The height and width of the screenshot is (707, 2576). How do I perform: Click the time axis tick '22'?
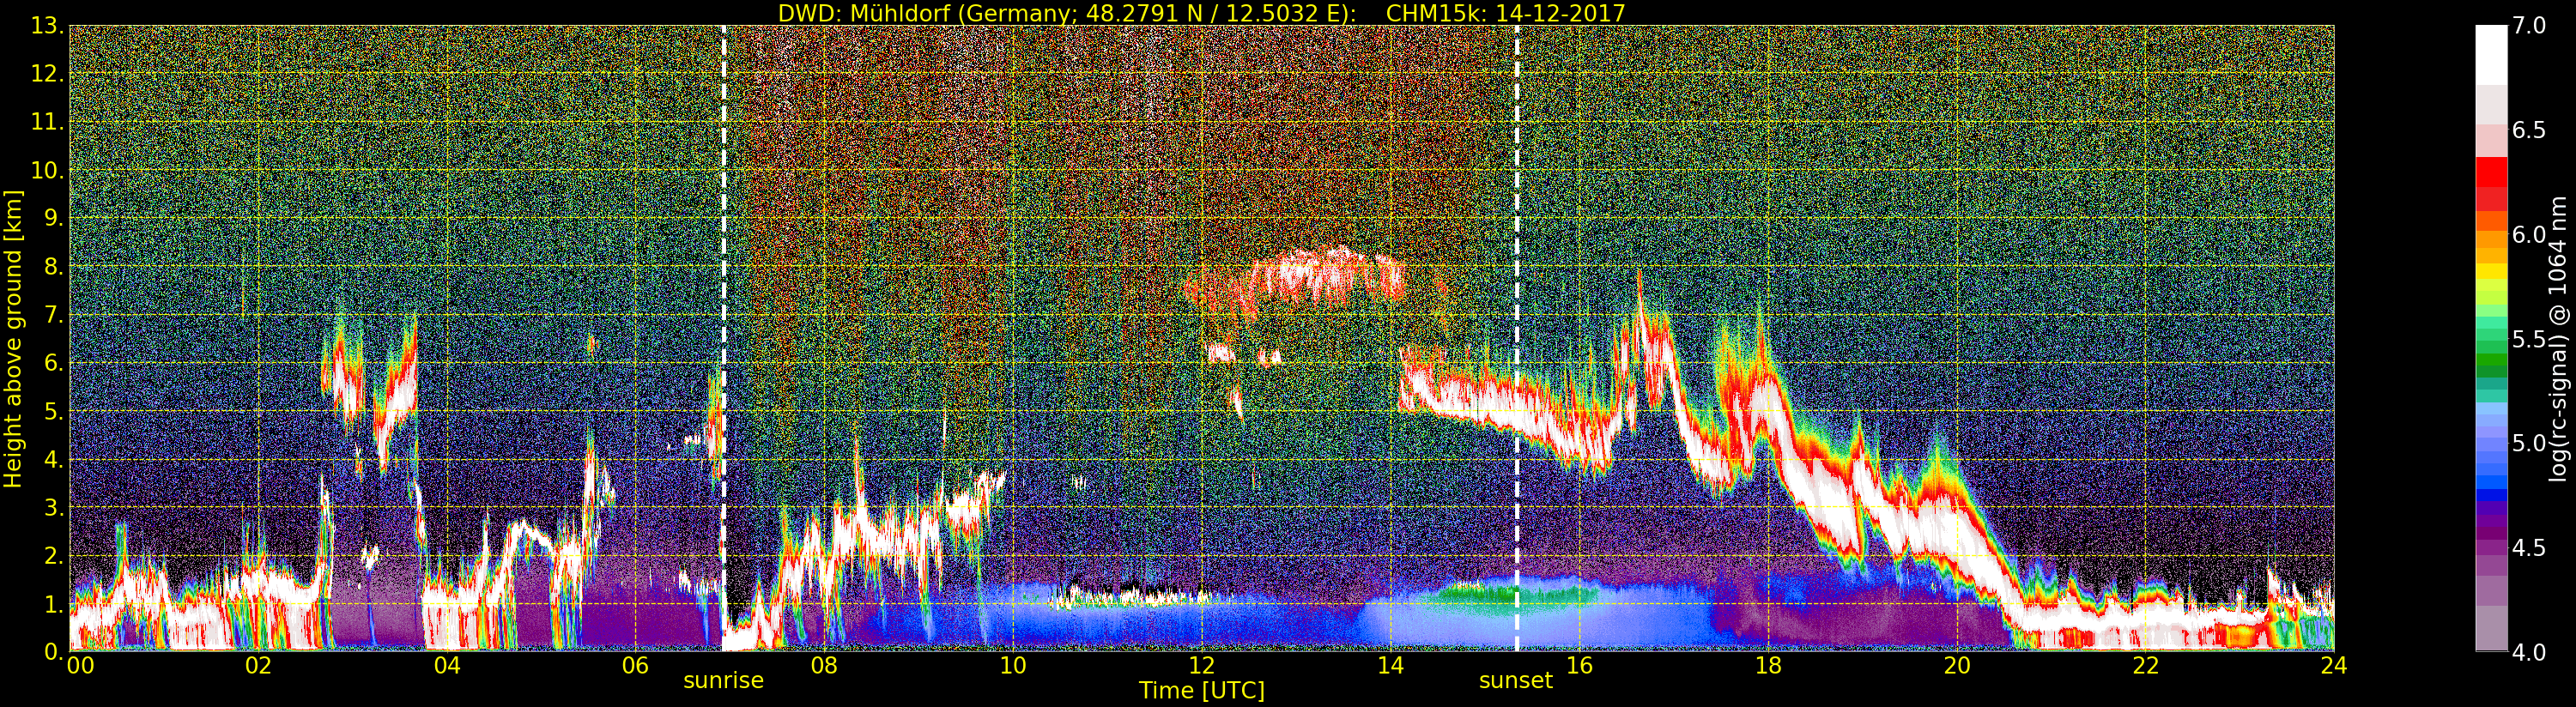coord(2145,666)
